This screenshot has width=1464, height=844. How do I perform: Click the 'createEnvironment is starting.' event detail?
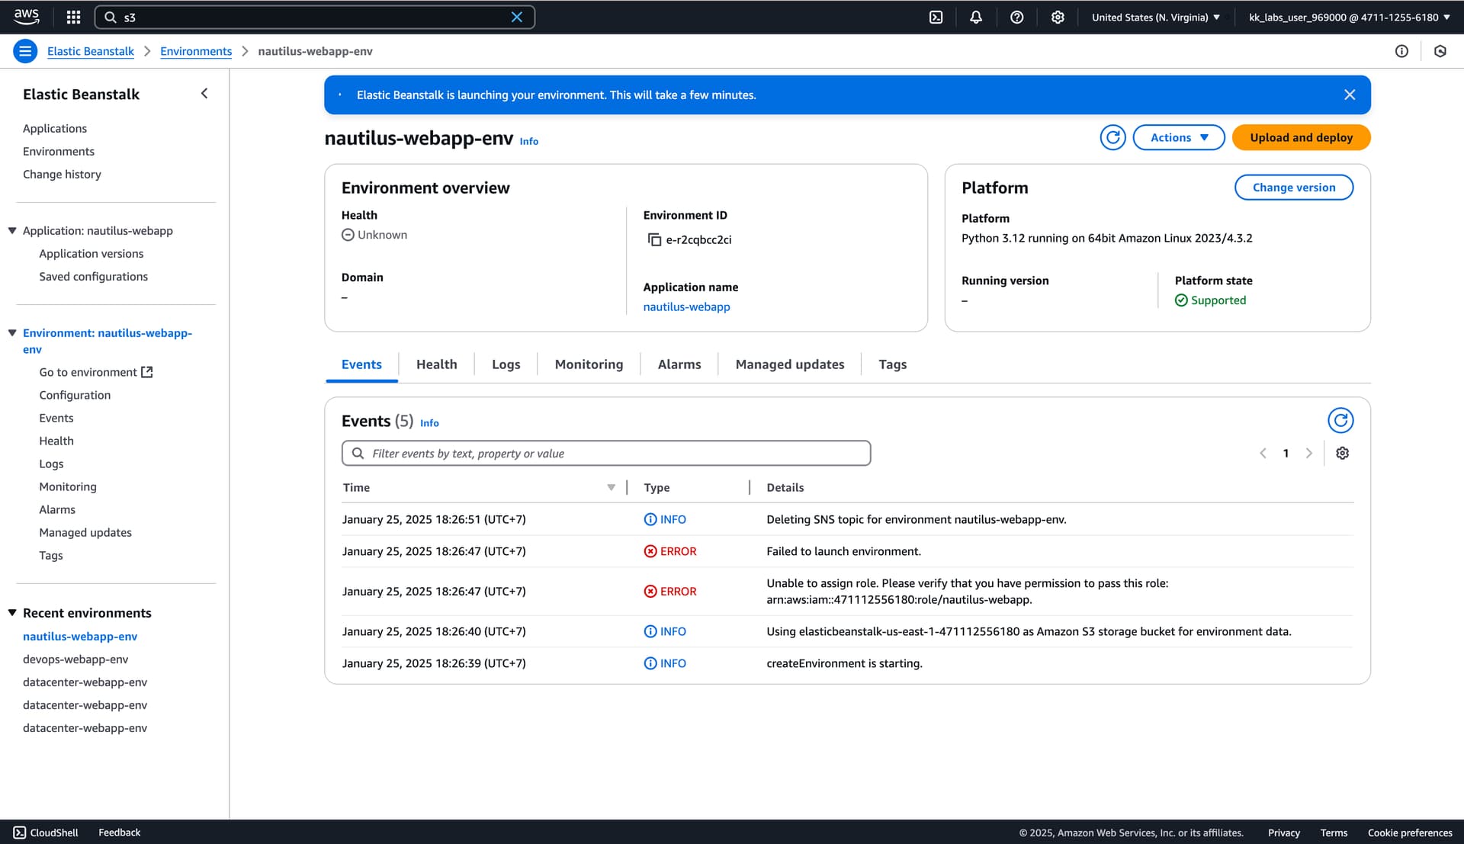click(844, 663)
